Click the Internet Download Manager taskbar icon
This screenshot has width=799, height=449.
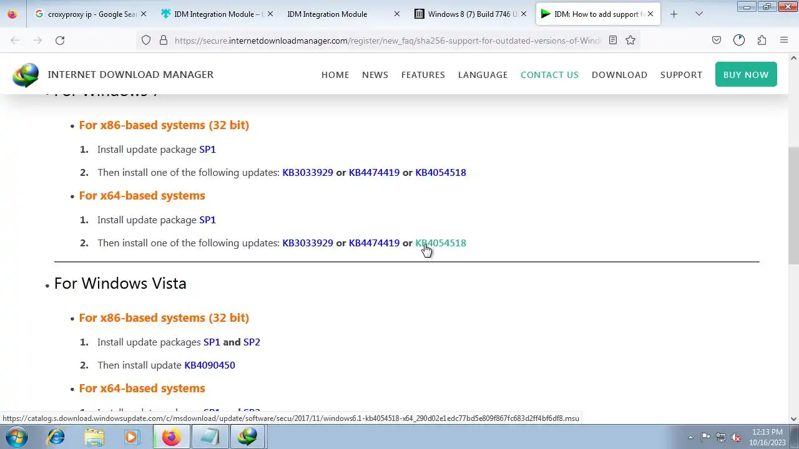coord(247,437)
